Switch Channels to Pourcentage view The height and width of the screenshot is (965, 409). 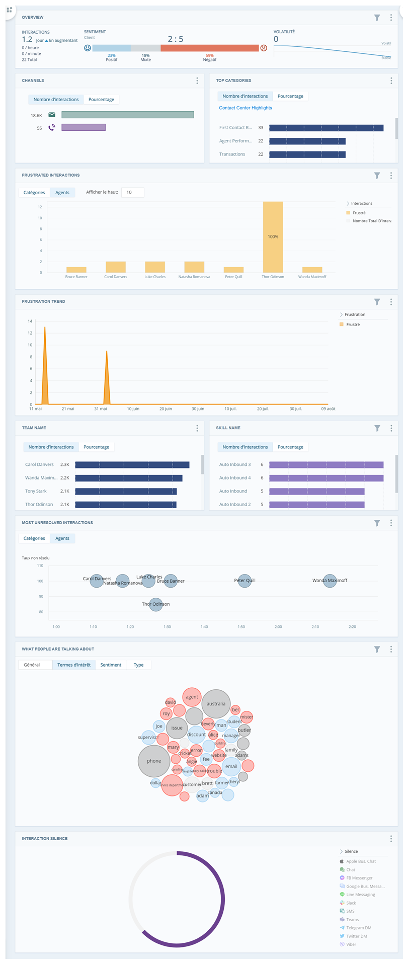pos(101,100)
